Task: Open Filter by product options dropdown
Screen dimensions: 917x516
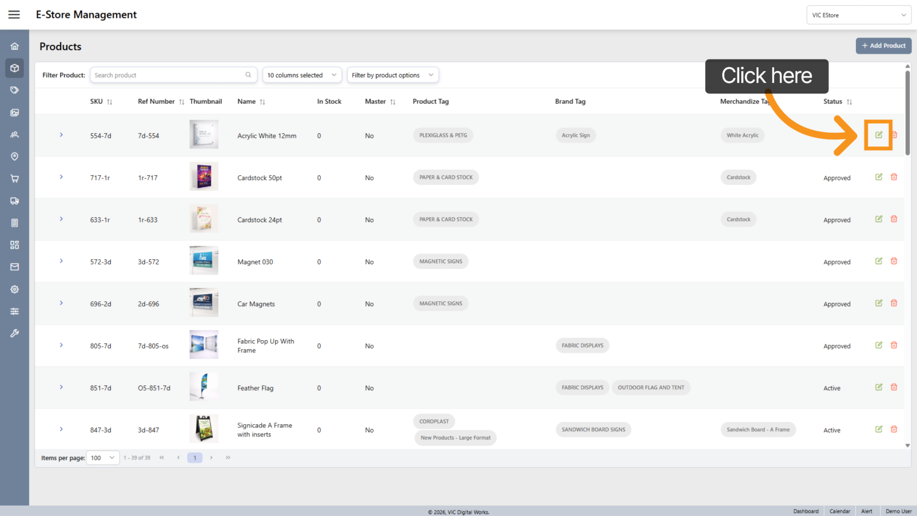Action: click(x=392, y=75)
